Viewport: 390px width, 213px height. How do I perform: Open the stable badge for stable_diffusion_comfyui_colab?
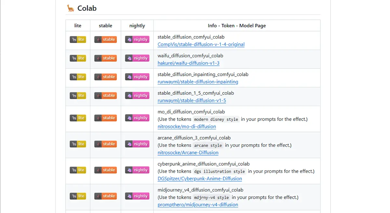pos(106,40)
